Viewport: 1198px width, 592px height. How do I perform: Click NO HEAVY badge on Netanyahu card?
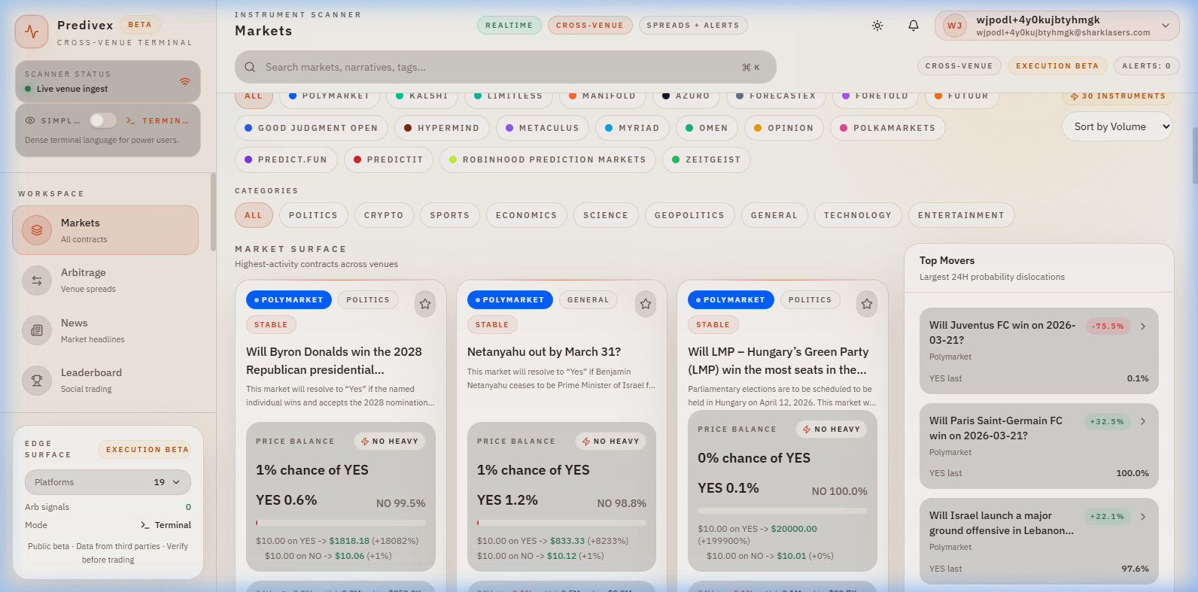[610, 442]
